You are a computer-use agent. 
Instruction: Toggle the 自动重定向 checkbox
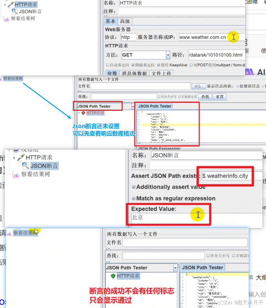[x=108, y=65]
